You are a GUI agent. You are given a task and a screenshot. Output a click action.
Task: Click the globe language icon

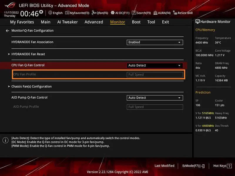coord(50,13)
